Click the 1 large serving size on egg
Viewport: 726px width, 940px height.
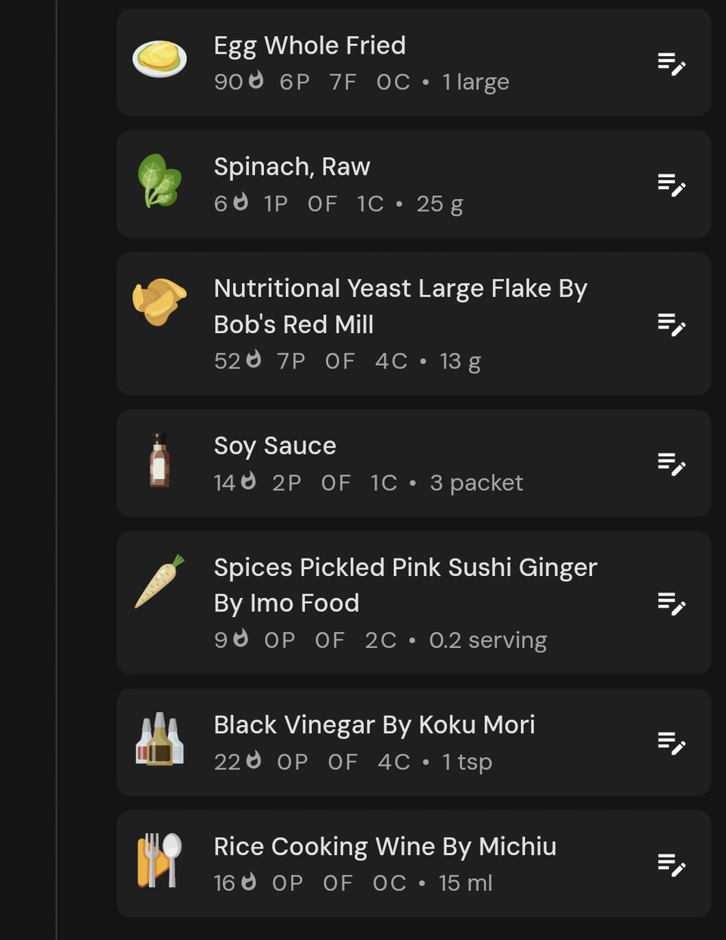476,82
